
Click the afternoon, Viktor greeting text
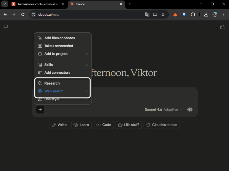coord(124,73)
